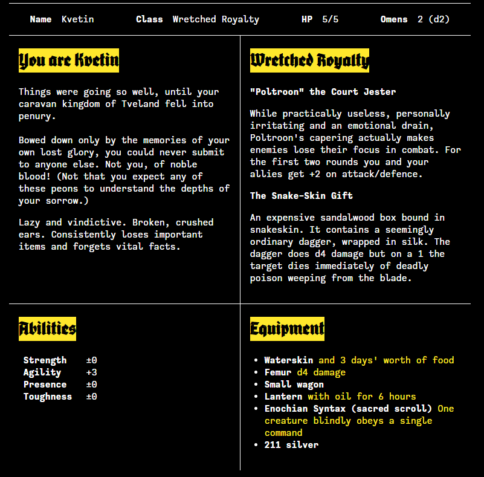Select the Lantern equipment item

283,397
